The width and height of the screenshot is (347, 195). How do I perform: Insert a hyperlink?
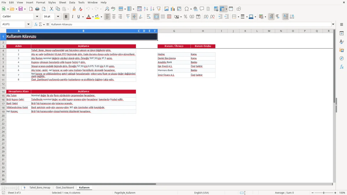click(195, 9)
